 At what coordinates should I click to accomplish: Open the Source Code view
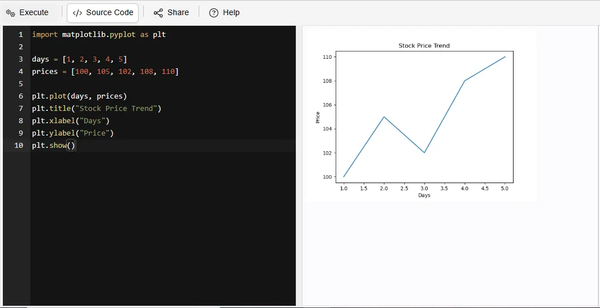point(103,13)
